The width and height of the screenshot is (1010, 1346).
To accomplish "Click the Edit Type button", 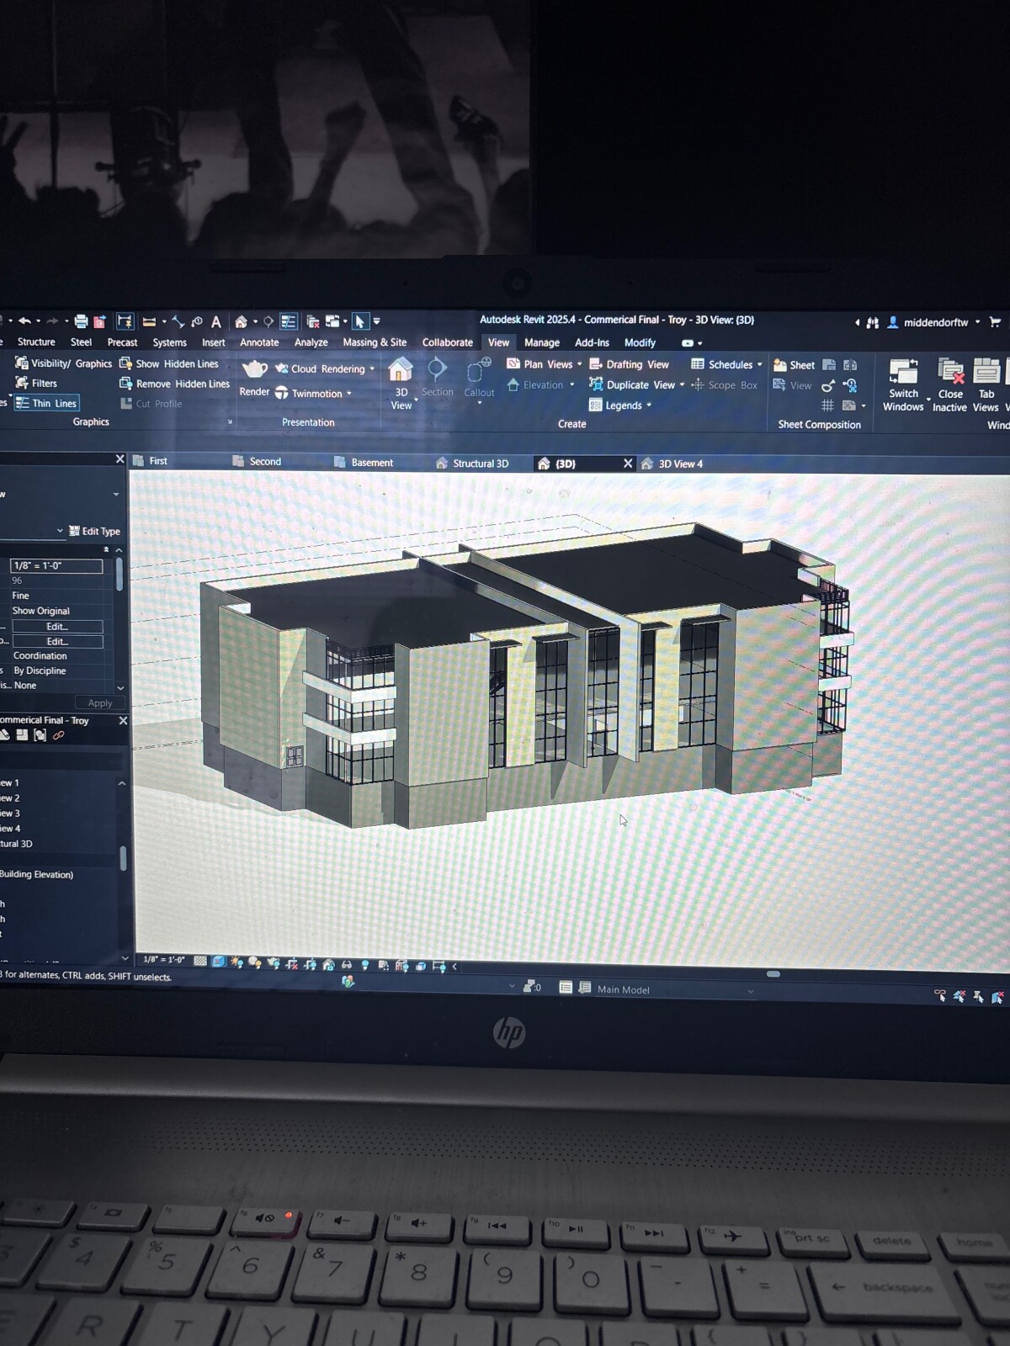I will (x=94, y=531).
